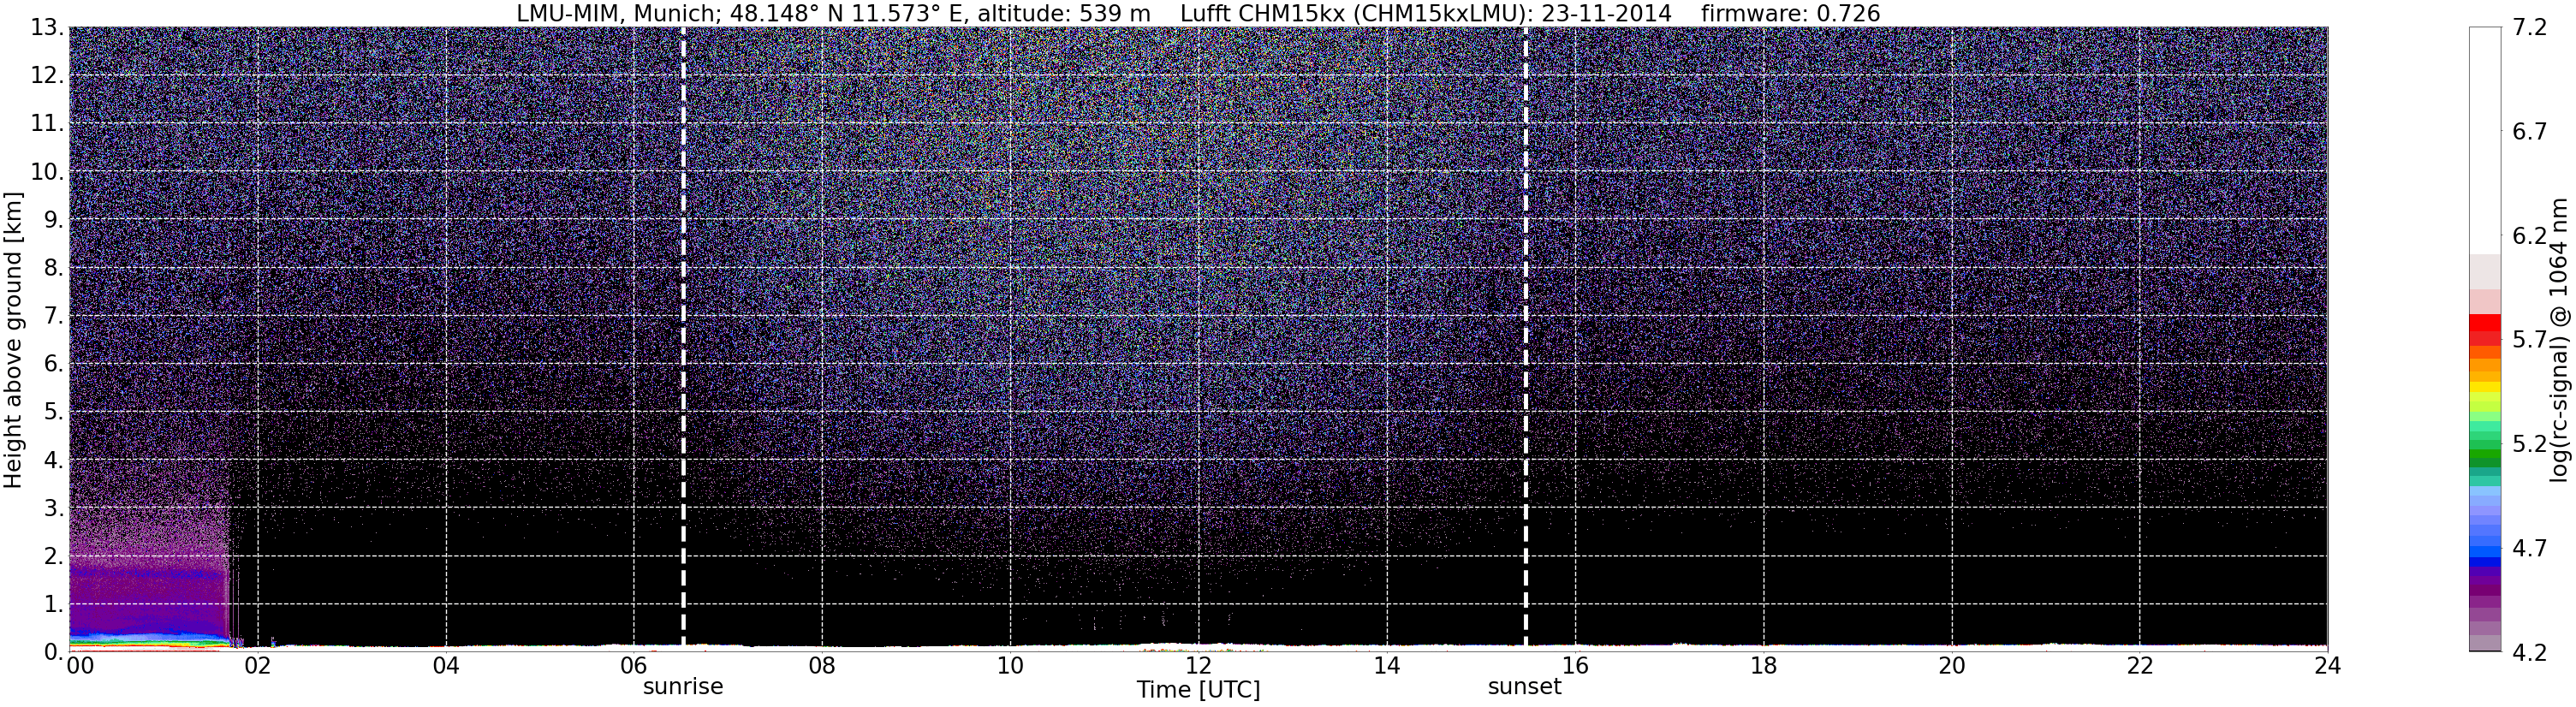
Task: Click y-axis tick label '3.'
Action: pyautogui.click(x=53, y=508)
